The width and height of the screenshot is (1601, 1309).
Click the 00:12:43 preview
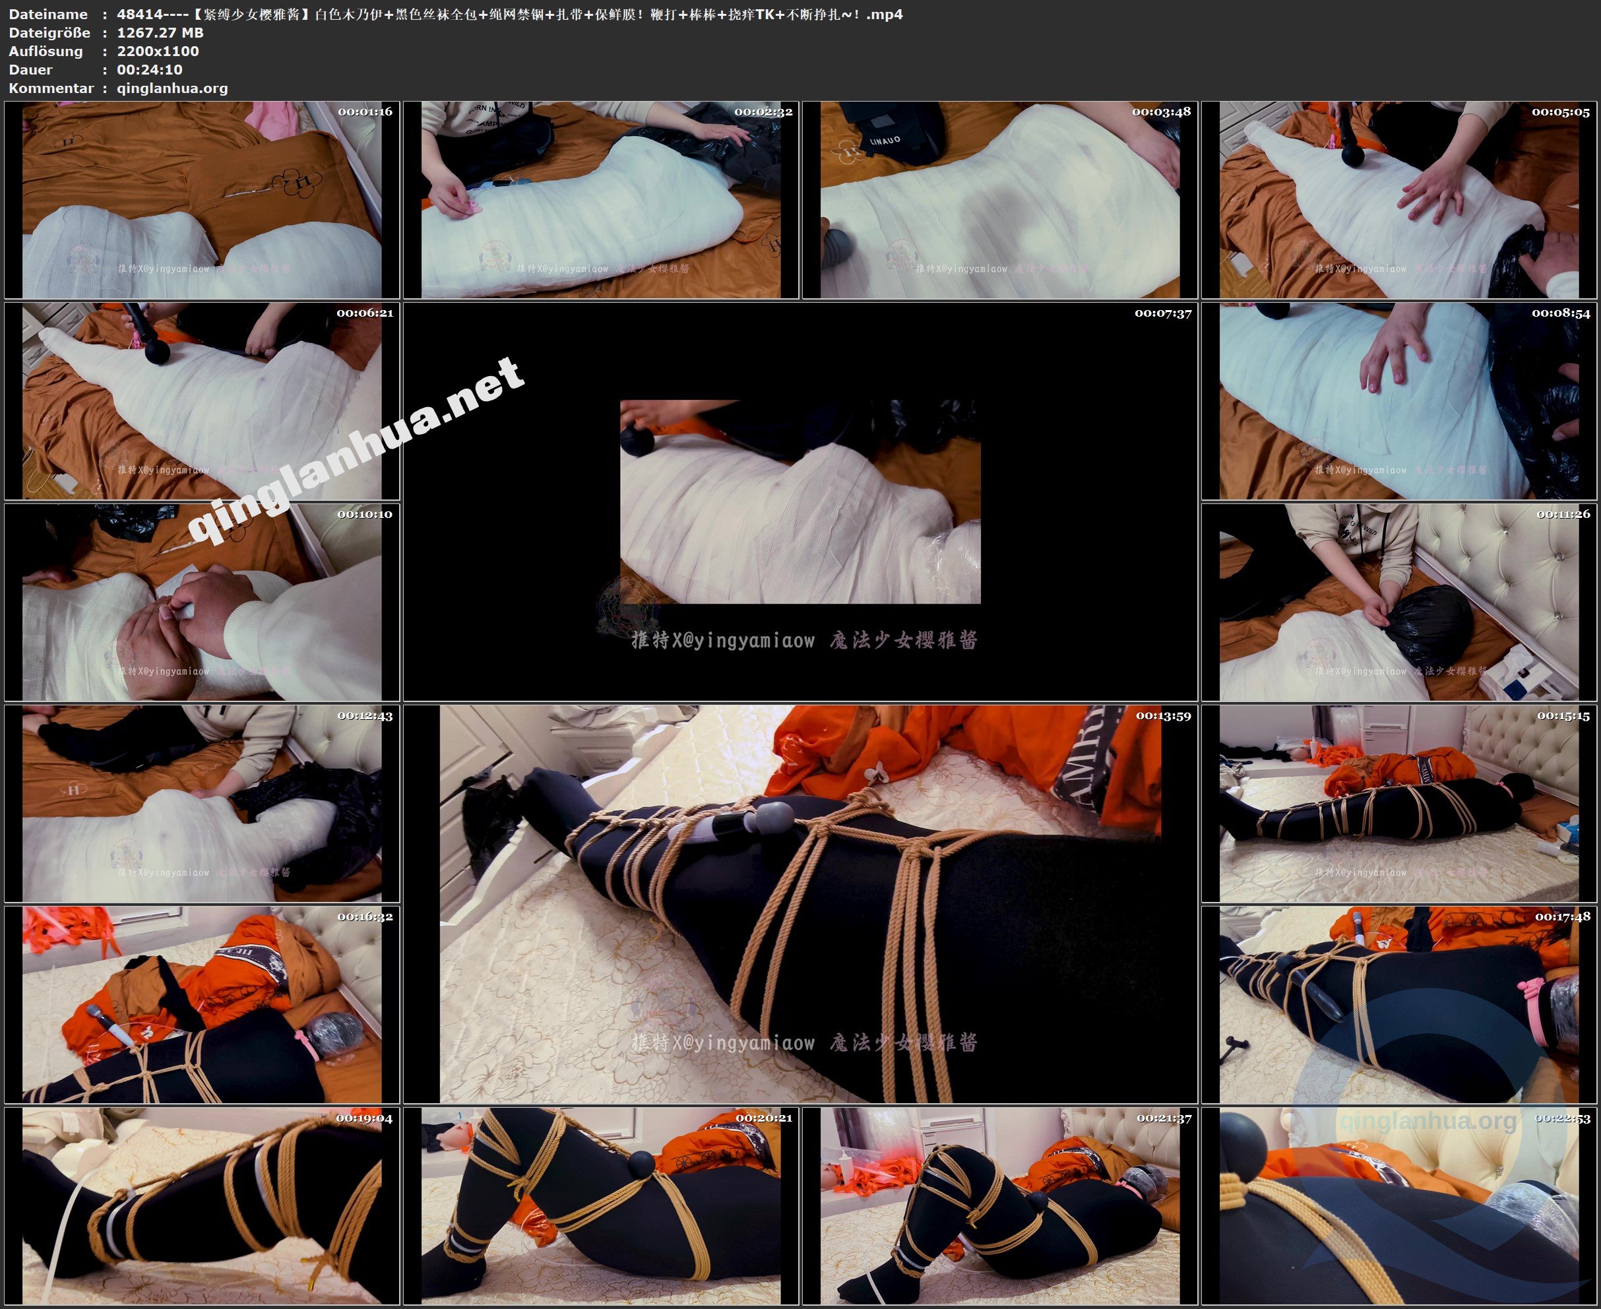(x=202, y=804)
